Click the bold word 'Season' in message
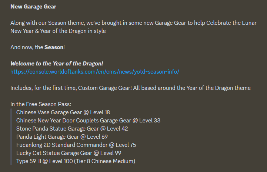The height and width of the screenshot is (172, 267). pyautogui.click(x=54, y=47)
